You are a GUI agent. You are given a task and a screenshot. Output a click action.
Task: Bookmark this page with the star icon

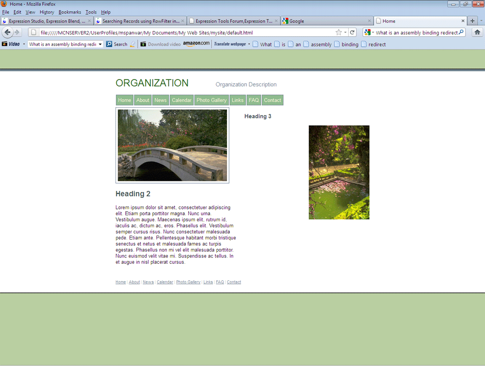tap(339, 32)
